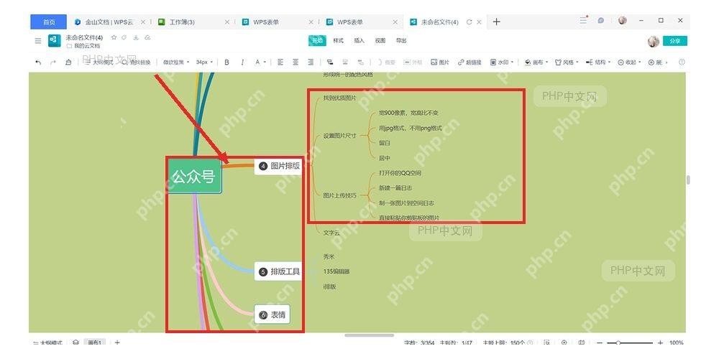Select the 135编辑器 subtopic

(336, 271)
